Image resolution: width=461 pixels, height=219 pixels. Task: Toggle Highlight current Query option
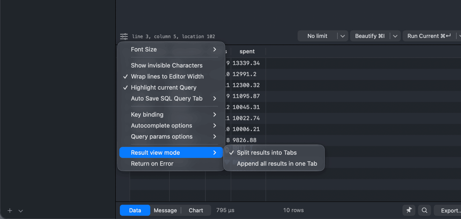[171, 88]
